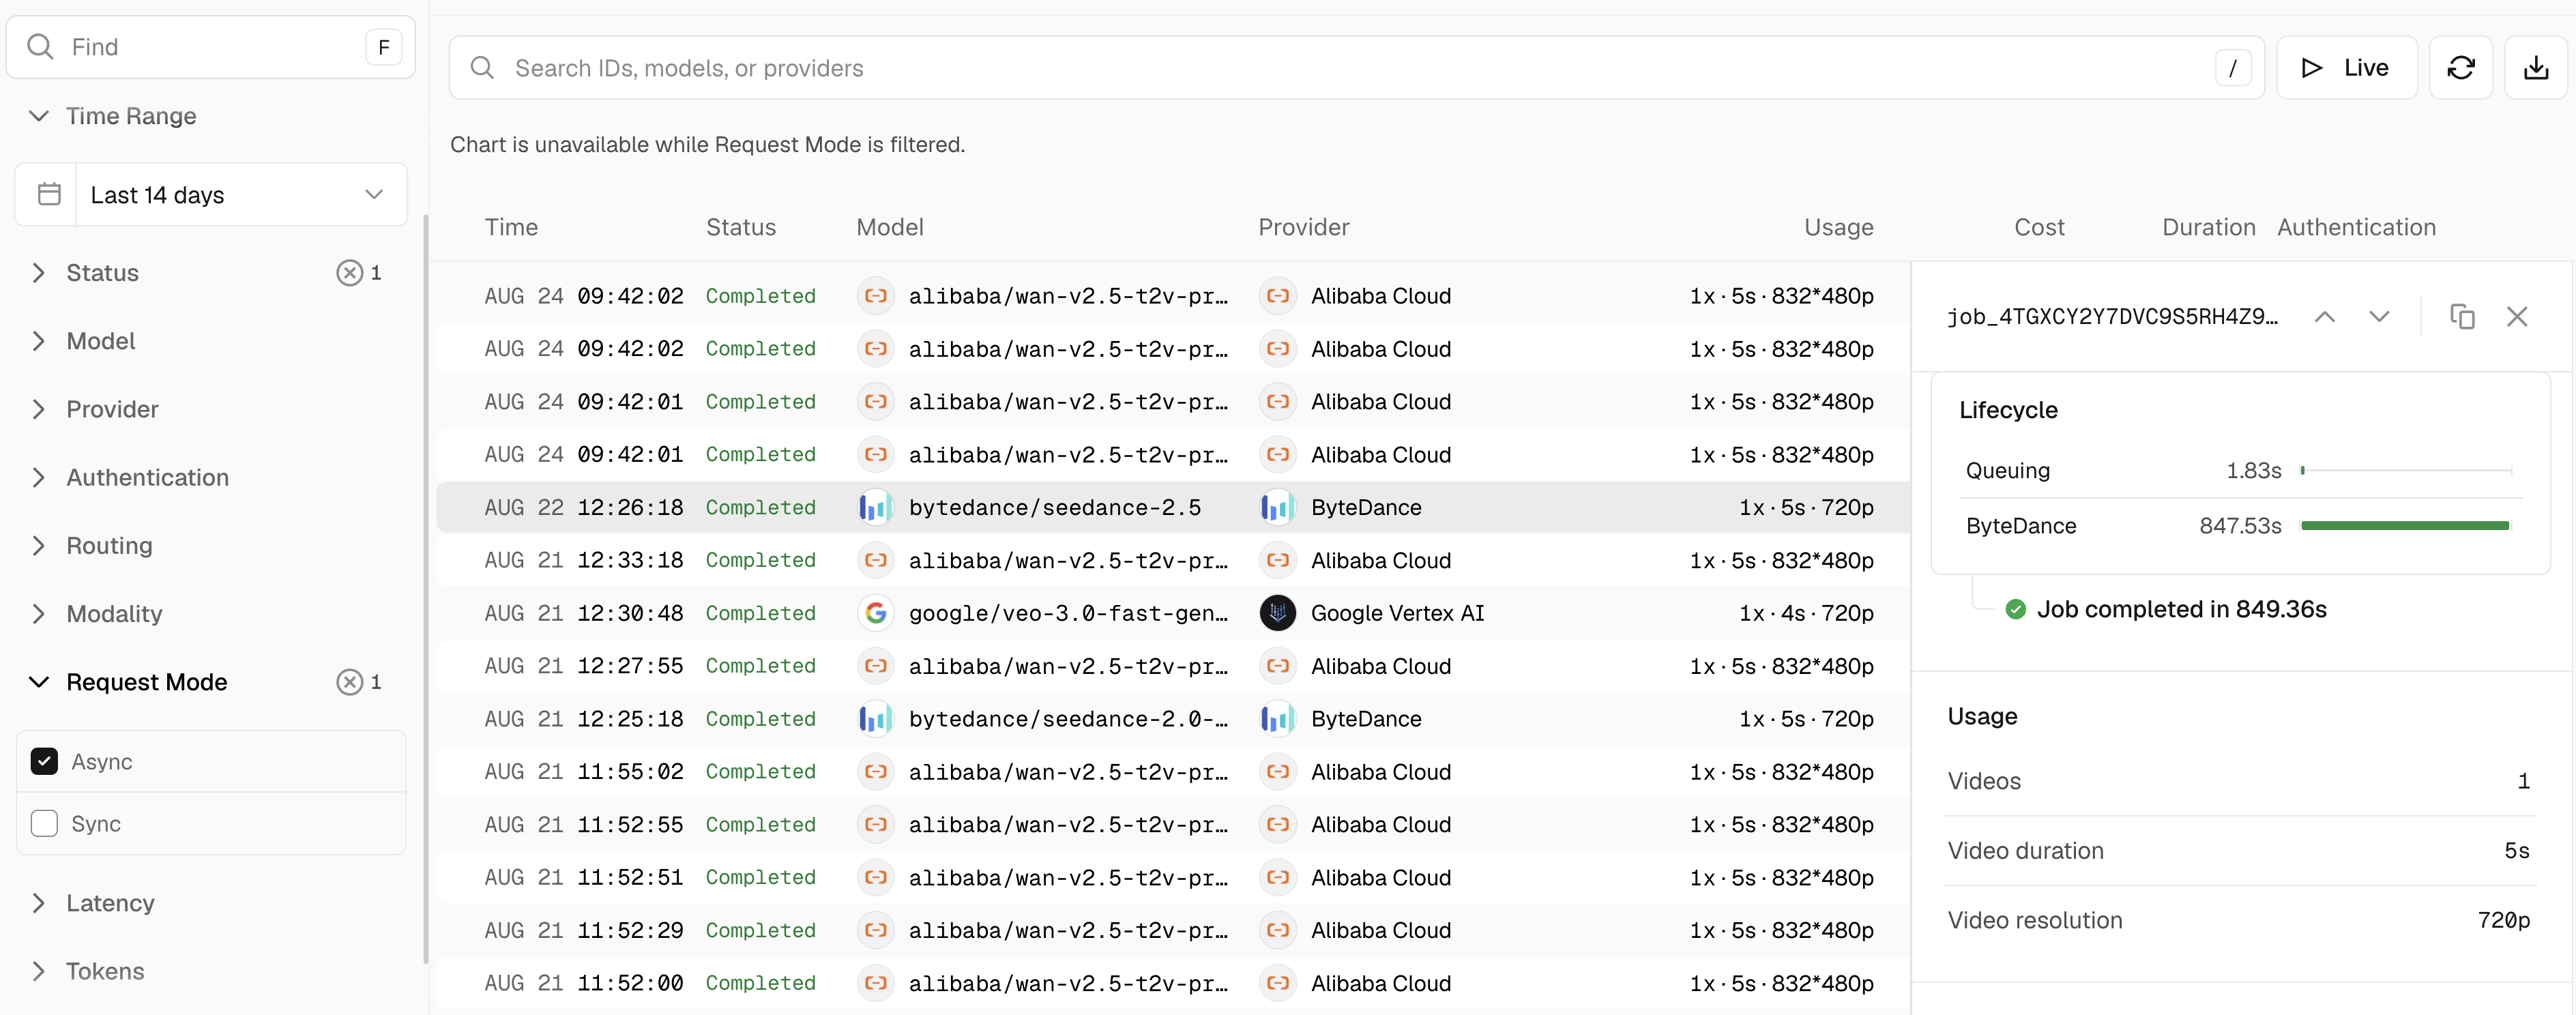
Task: Click the job_4TGXCY2Y7DVC9S5RH4Z9 ID text
Action: click(2112, 317)
